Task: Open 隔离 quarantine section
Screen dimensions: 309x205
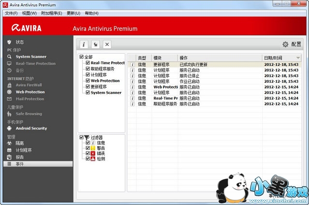Action: coord(20,143)
